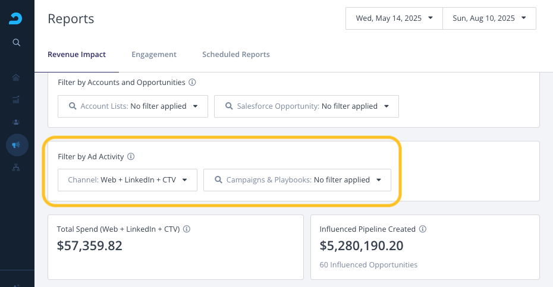Open the start date dropdown May 14, 2025
The image size is (553, 287).
(394, 18)
